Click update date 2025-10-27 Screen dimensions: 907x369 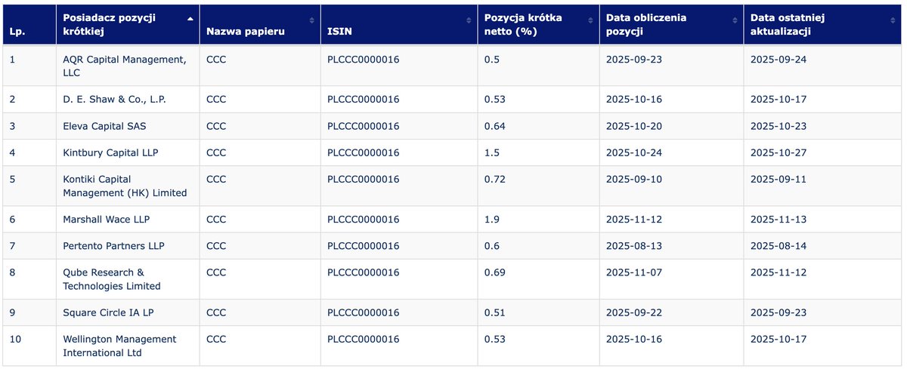(x=779, y=152)
